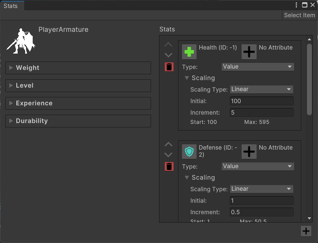Click the Select Item button
Viewport: 318px width, 243px height.
point(299,15)
